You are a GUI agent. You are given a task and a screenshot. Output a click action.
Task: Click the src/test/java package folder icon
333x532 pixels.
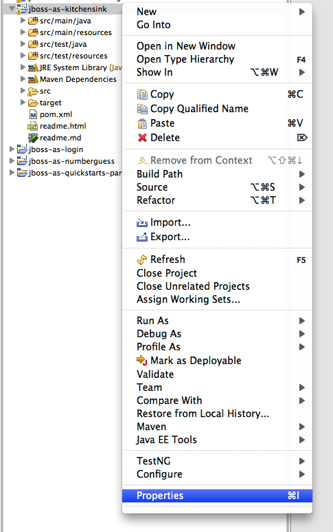(x=33, y=45)
